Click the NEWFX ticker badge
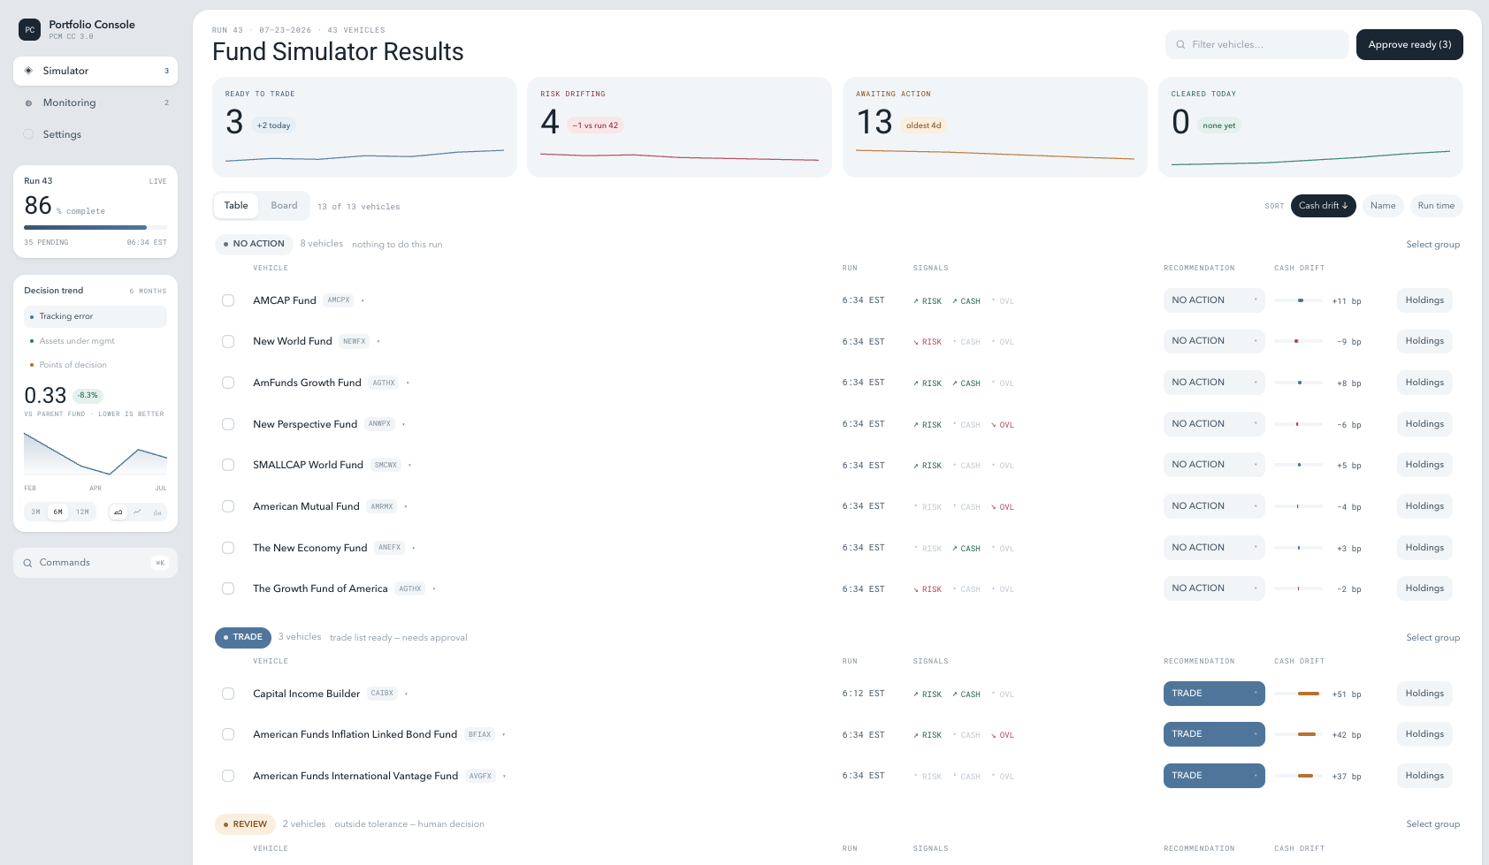 pos(355,341)
